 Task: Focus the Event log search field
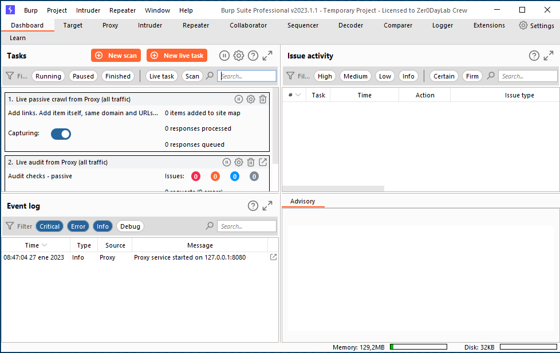[x=247, y=226]
